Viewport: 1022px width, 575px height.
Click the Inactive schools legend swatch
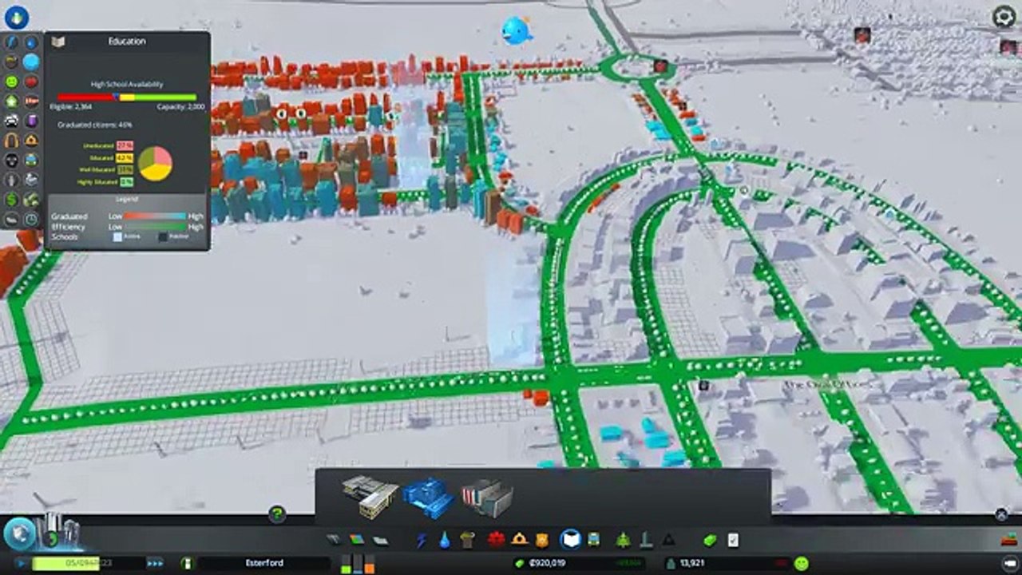(x=163, y=236)
